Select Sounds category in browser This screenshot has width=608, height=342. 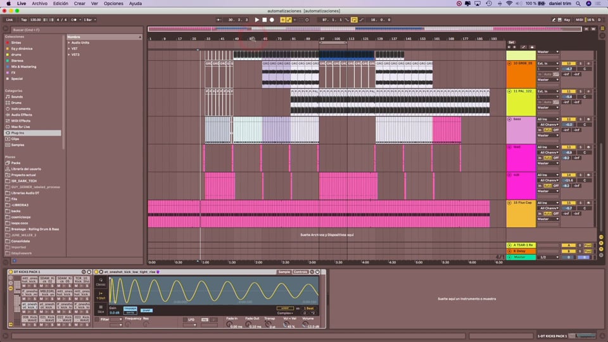coord(16,97)
